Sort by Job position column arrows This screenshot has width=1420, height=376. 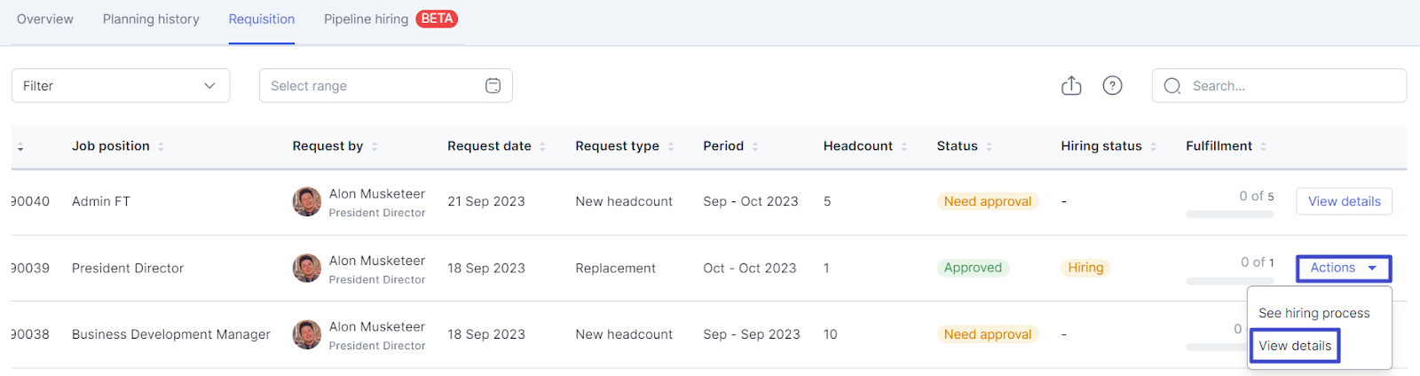point(162,146)
